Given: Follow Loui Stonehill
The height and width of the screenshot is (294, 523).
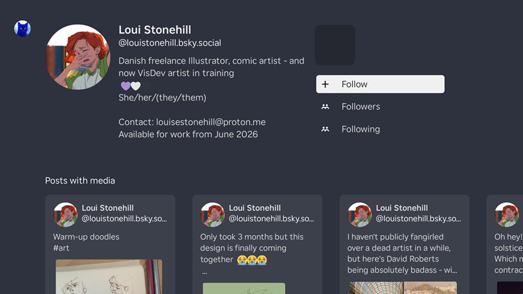Looking at the screenshot, I should coord(380,84).
